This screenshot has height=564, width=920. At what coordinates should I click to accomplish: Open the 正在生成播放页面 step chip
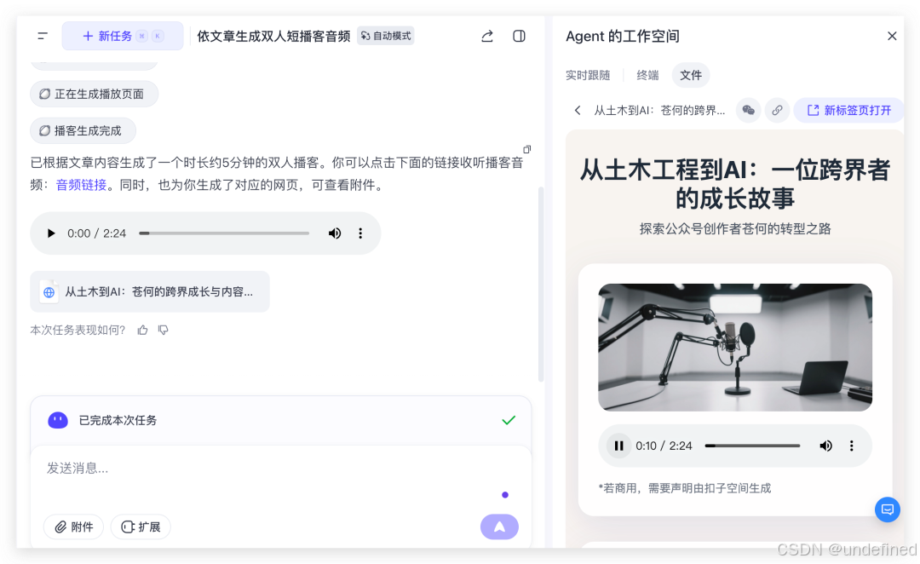(94, 94)
